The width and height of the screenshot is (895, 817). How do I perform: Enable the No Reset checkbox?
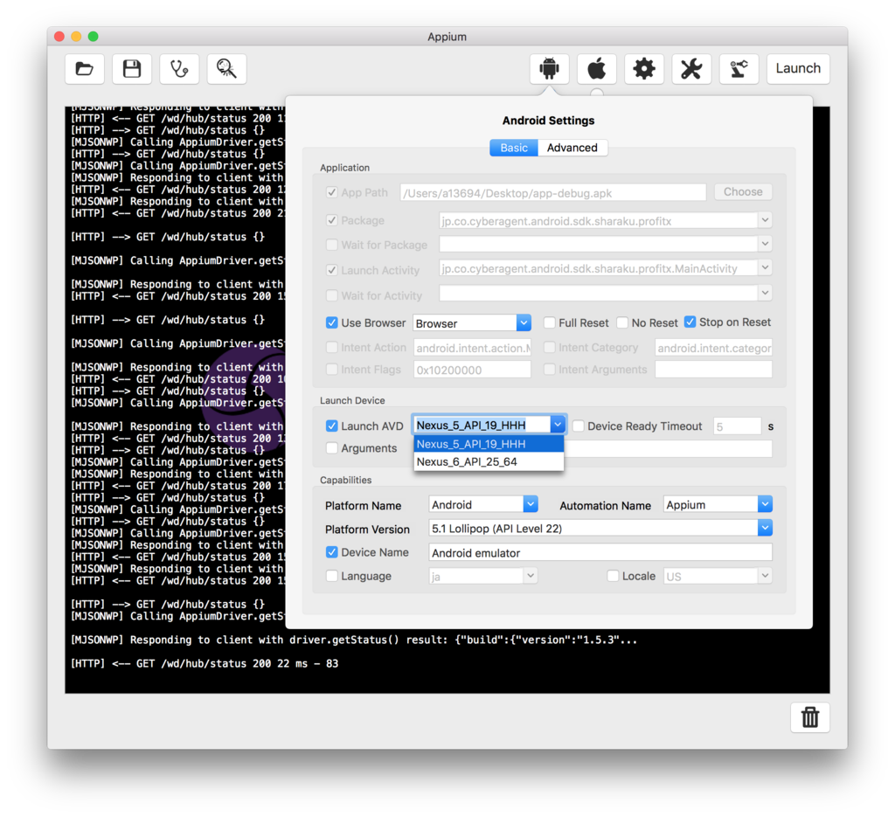coord(622,323)
